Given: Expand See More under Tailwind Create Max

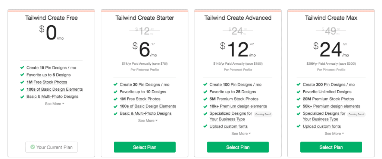Looking at the screenshot, I should (x=334, y=133).
